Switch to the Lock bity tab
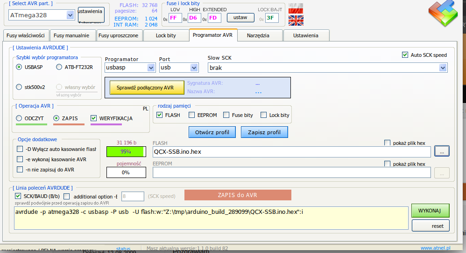Viewport: 466px width, 253px height. pos(166,35)
